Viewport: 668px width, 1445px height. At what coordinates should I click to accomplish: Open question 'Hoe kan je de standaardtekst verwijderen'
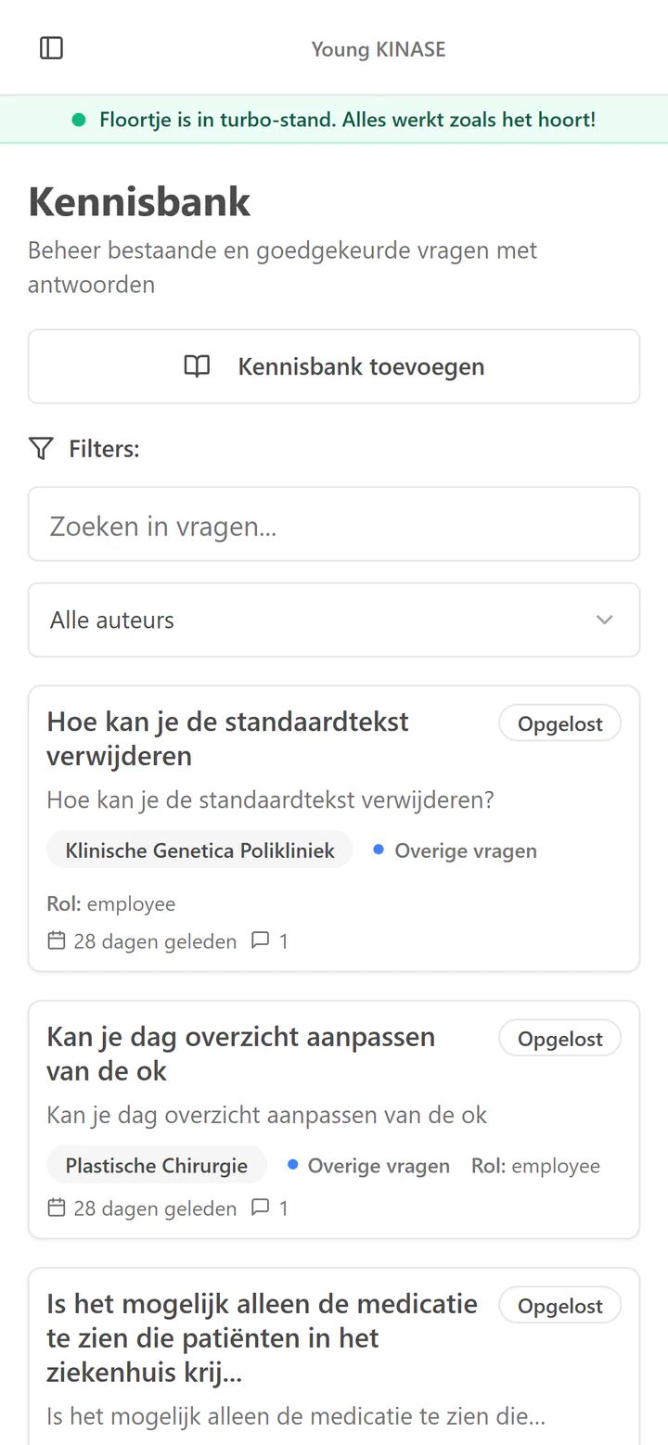(x=227, y=738)
